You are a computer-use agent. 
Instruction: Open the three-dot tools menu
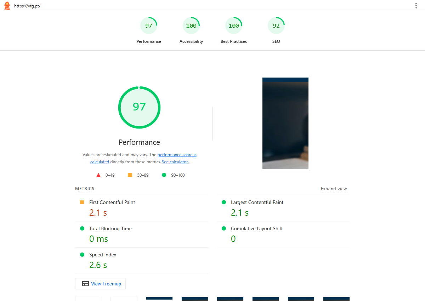pyautogui.click(x=416, y=6)
